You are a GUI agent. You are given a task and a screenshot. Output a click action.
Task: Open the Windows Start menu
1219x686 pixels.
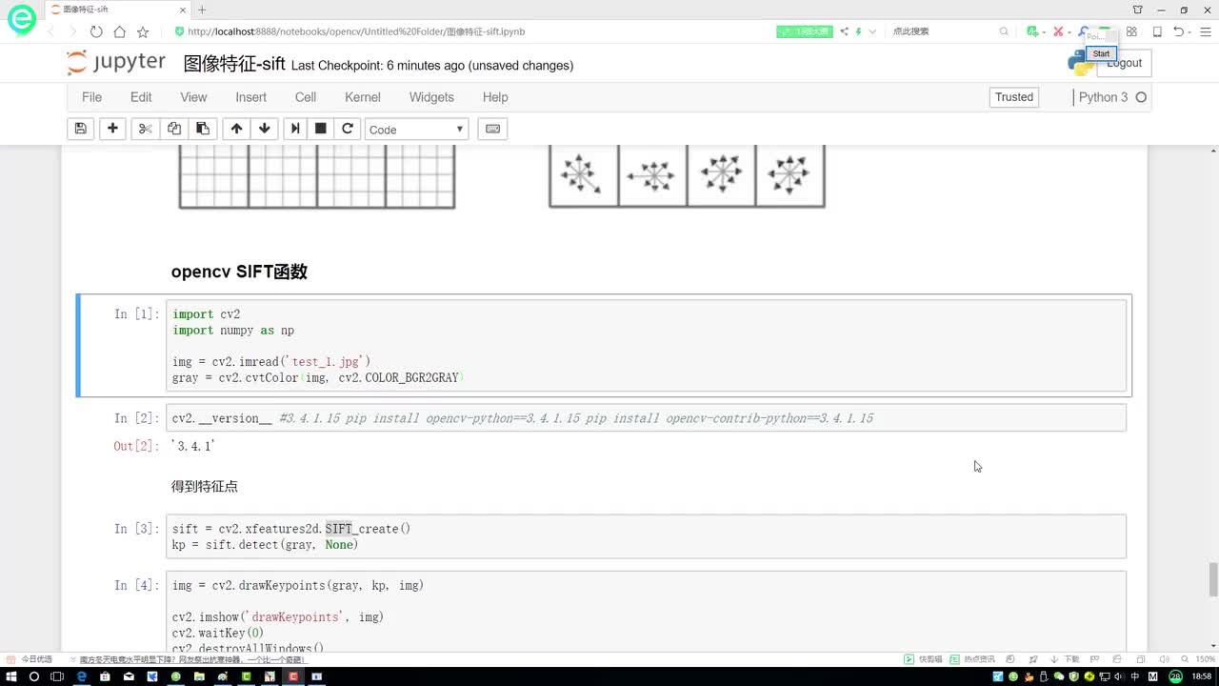[10, 676]
